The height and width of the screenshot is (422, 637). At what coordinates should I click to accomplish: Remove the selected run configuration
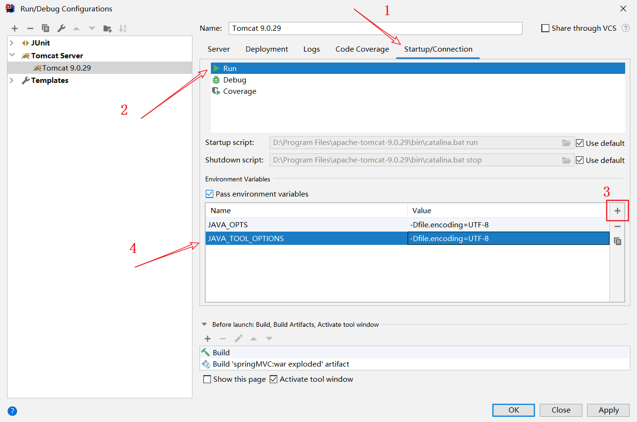click(30, 28)
